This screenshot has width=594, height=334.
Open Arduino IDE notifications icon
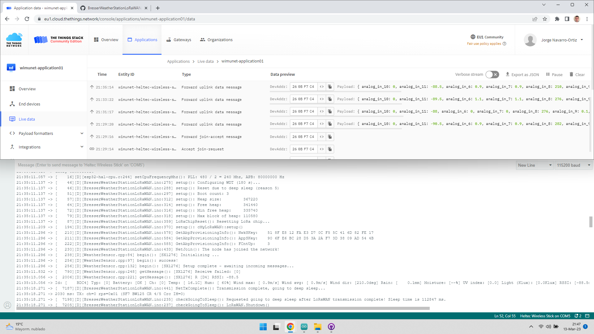(578, 316)
